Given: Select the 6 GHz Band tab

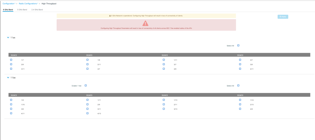Looking at the screenshot, I should pos(8,10).
